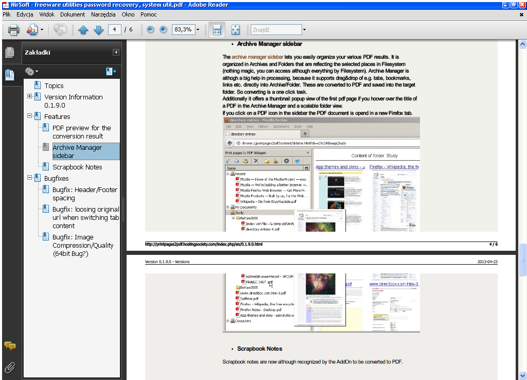This screenshot has height=380, width=527.
Task: Toggle the fit width scrolling mode icon
Action: point(217,30)
